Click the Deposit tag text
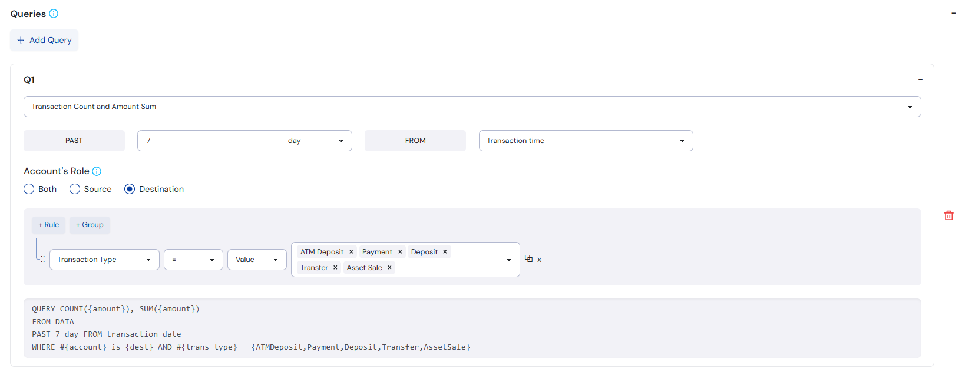 click(x=424, y=252)
